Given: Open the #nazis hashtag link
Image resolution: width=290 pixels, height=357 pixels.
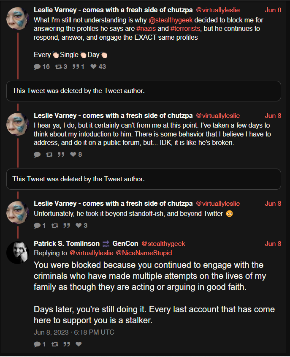Looking at the screenshot, I should (x=146, y=29).
